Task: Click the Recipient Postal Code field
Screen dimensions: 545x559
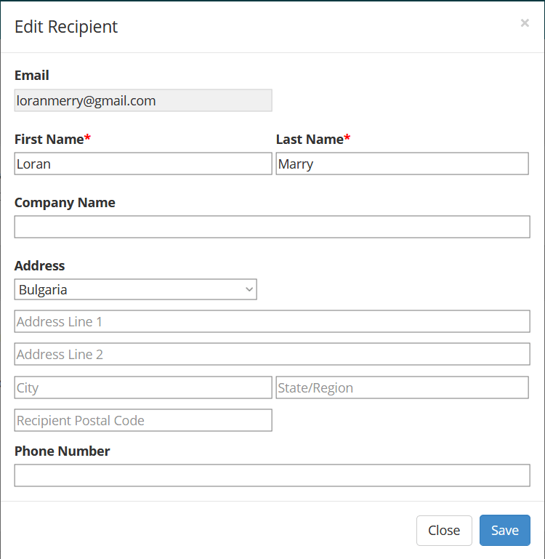Action: [x=143, y=420]
